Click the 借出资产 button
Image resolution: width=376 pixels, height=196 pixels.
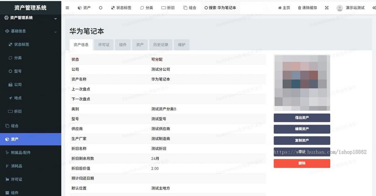tap(302, 118)
